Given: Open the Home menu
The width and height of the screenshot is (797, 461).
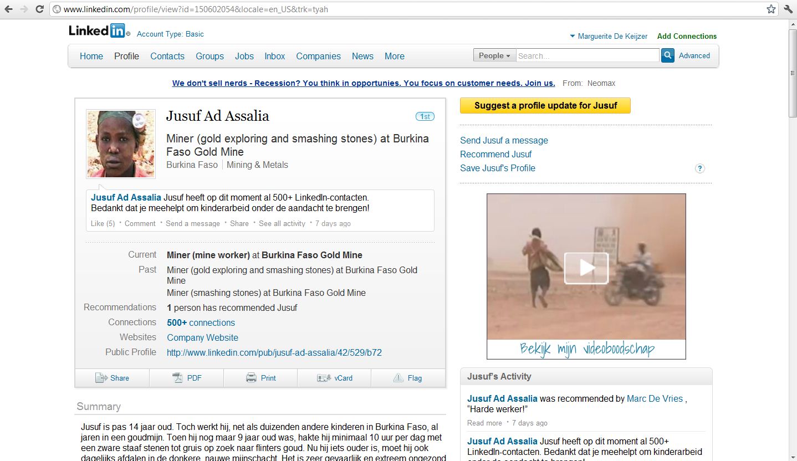Looking at the screenshot, I should 91,56.
